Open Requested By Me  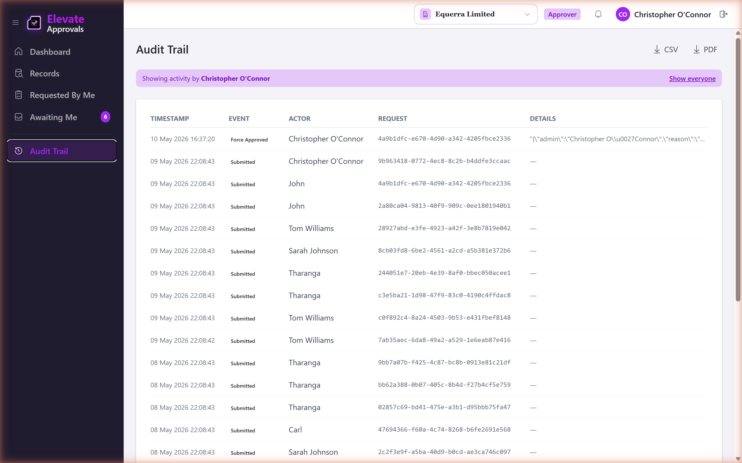[62, 95]
